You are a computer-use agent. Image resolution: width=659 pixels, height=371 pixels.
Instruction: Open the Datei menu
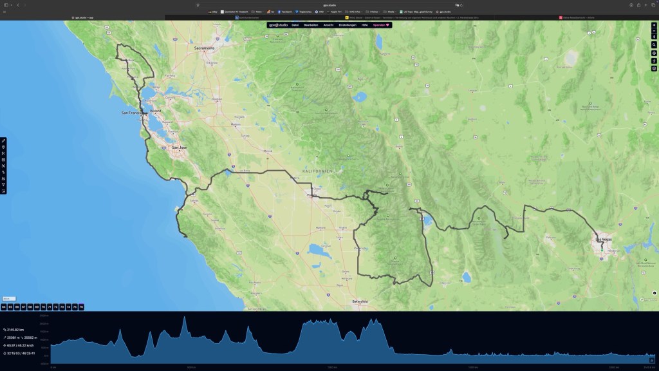pyautogui.click(x=295, y=24)
